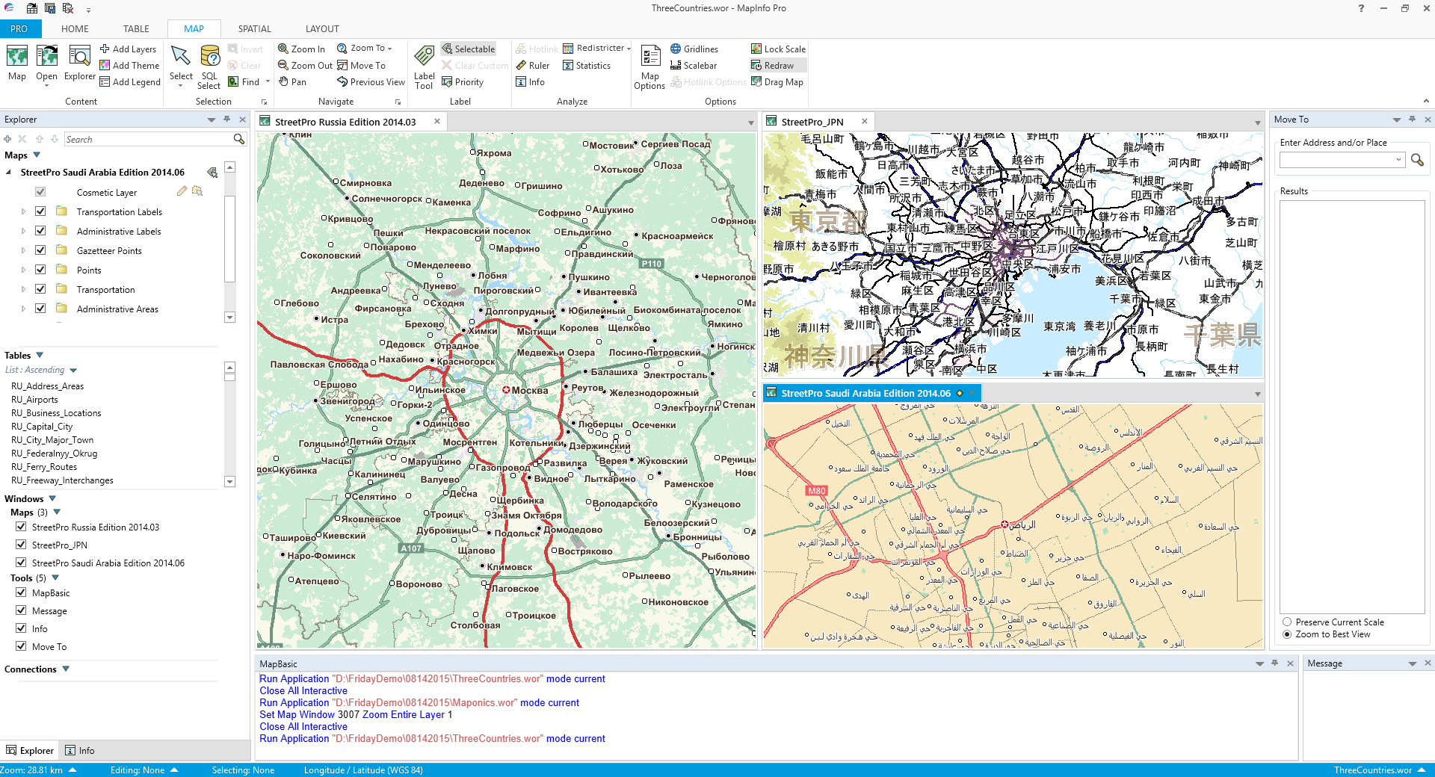
Task: Click the Add Layers tool
Action: [128, 49]
